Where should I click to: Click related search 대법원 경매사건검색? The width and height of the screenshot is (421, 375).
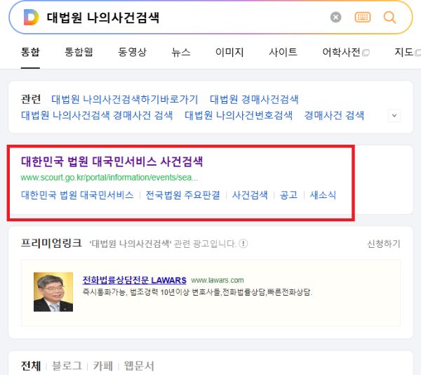pyautogui.click(x=254, y=100)
